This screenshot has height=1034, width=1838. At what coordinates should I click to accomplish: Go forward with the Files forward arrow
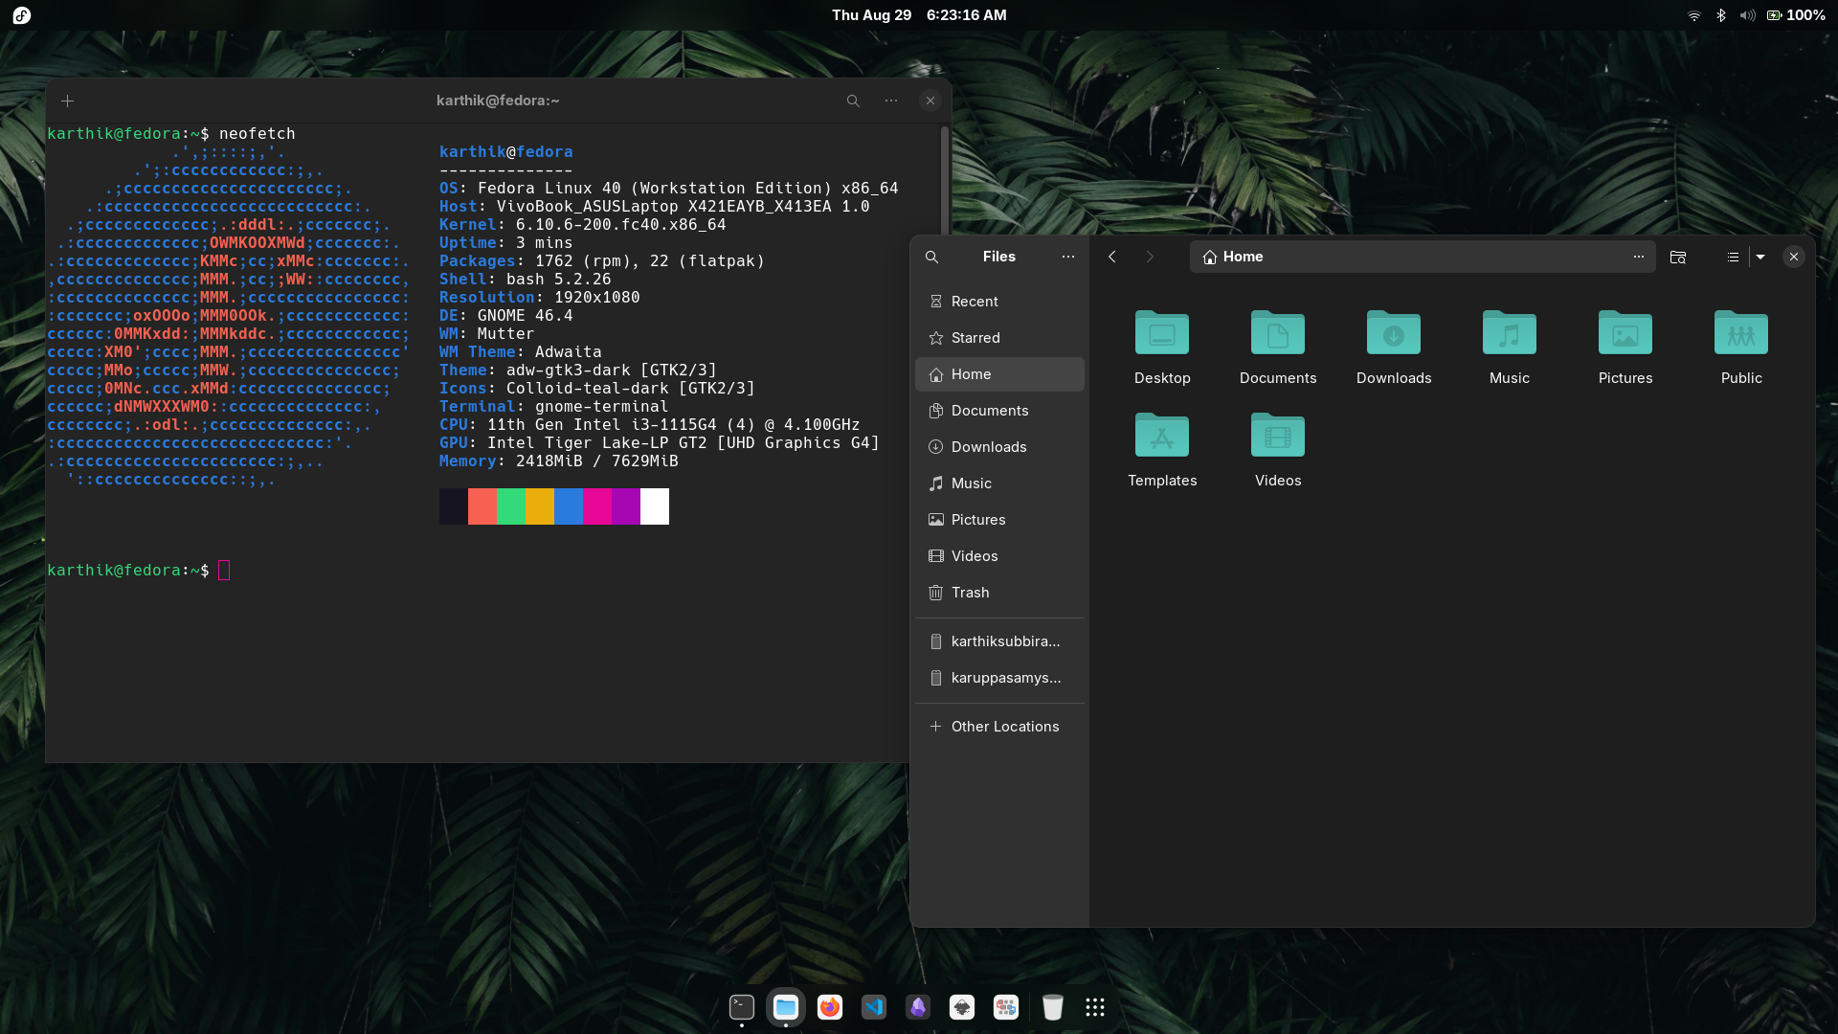[x=1150, y=257]
